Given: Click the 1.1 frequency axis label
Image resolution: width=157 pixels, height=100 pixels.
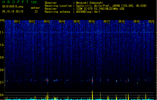Looking at the screenshot, I should (2, 32).
